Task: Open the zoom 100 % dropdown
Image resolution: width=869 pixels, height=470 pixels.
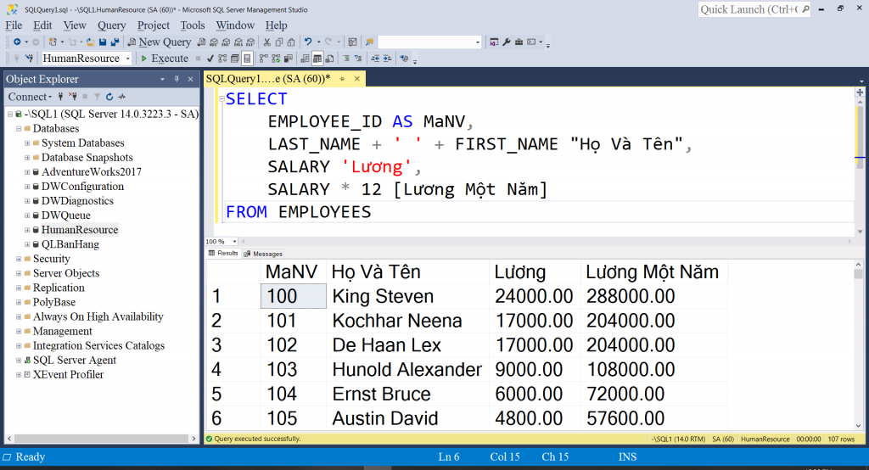Action: pos(234,242)
